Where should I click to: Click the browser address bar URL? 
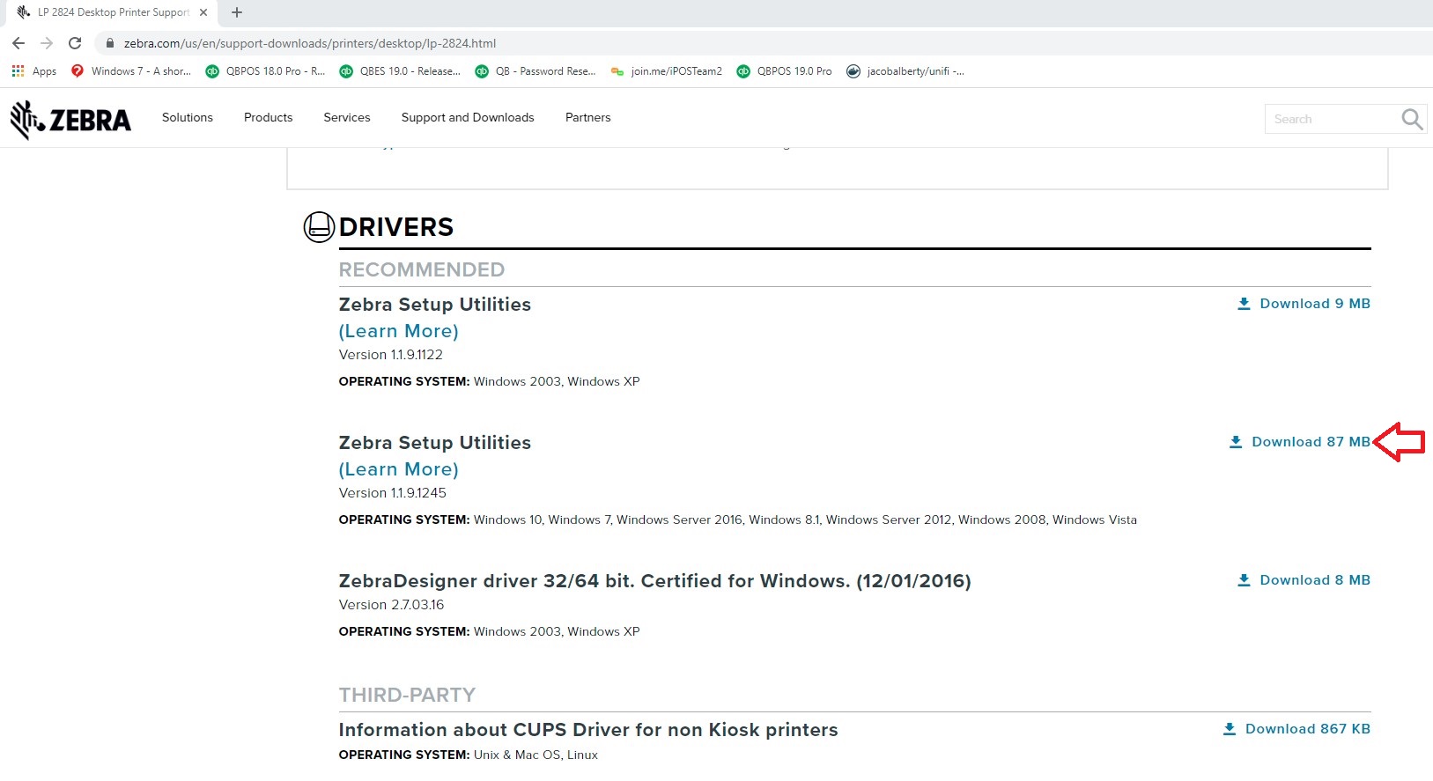[310, 43]
